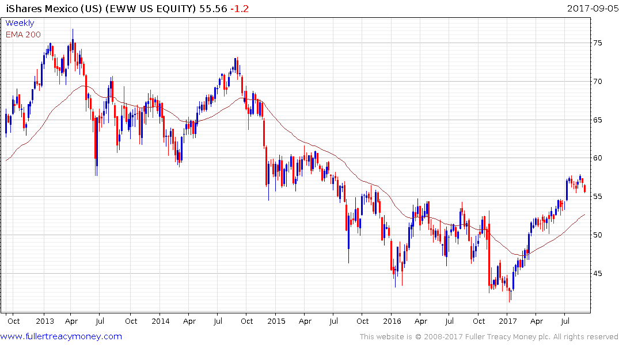Click the 50 price axis label
Viewport: 619px width, 345px height.
[598, 235]
